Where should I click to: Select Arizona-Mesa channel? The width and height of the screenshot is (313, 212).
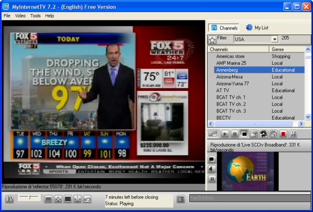click(230, 77)
